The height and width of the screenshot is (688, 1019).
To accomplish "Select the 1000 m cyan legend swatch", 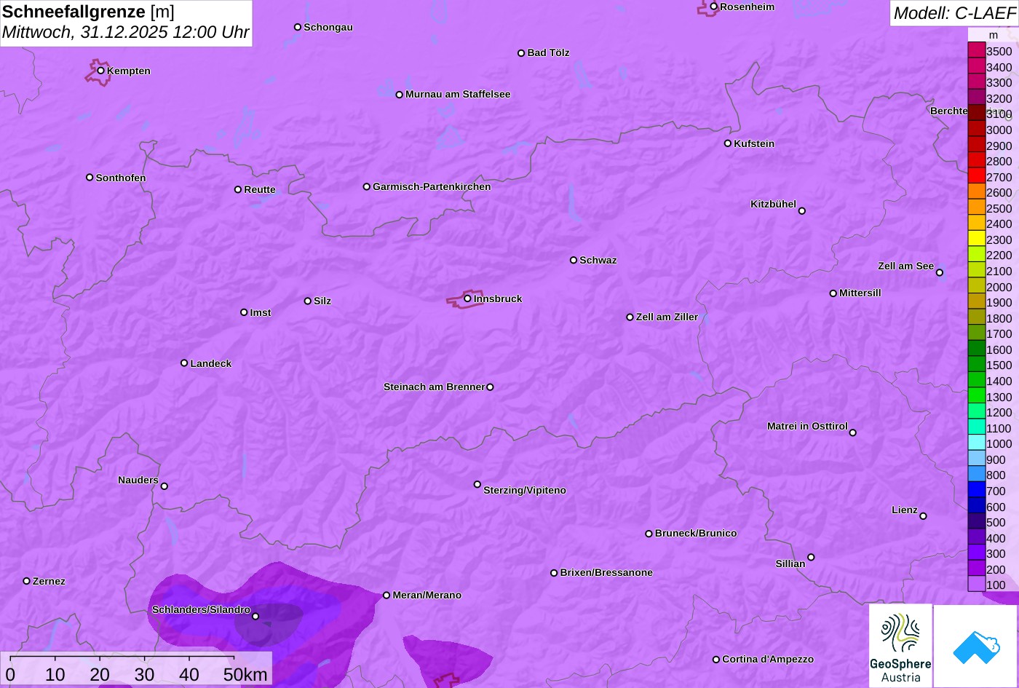I will (976, 443).
